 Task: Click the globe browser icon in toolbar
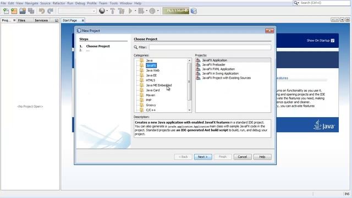[102, 11]
